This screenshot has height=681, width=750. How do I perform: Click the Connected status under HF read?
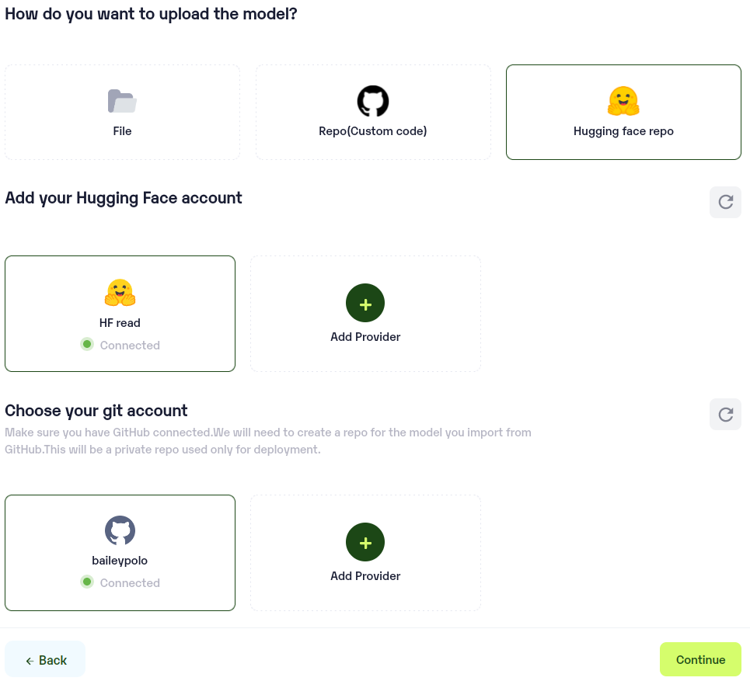pos(129,346)
